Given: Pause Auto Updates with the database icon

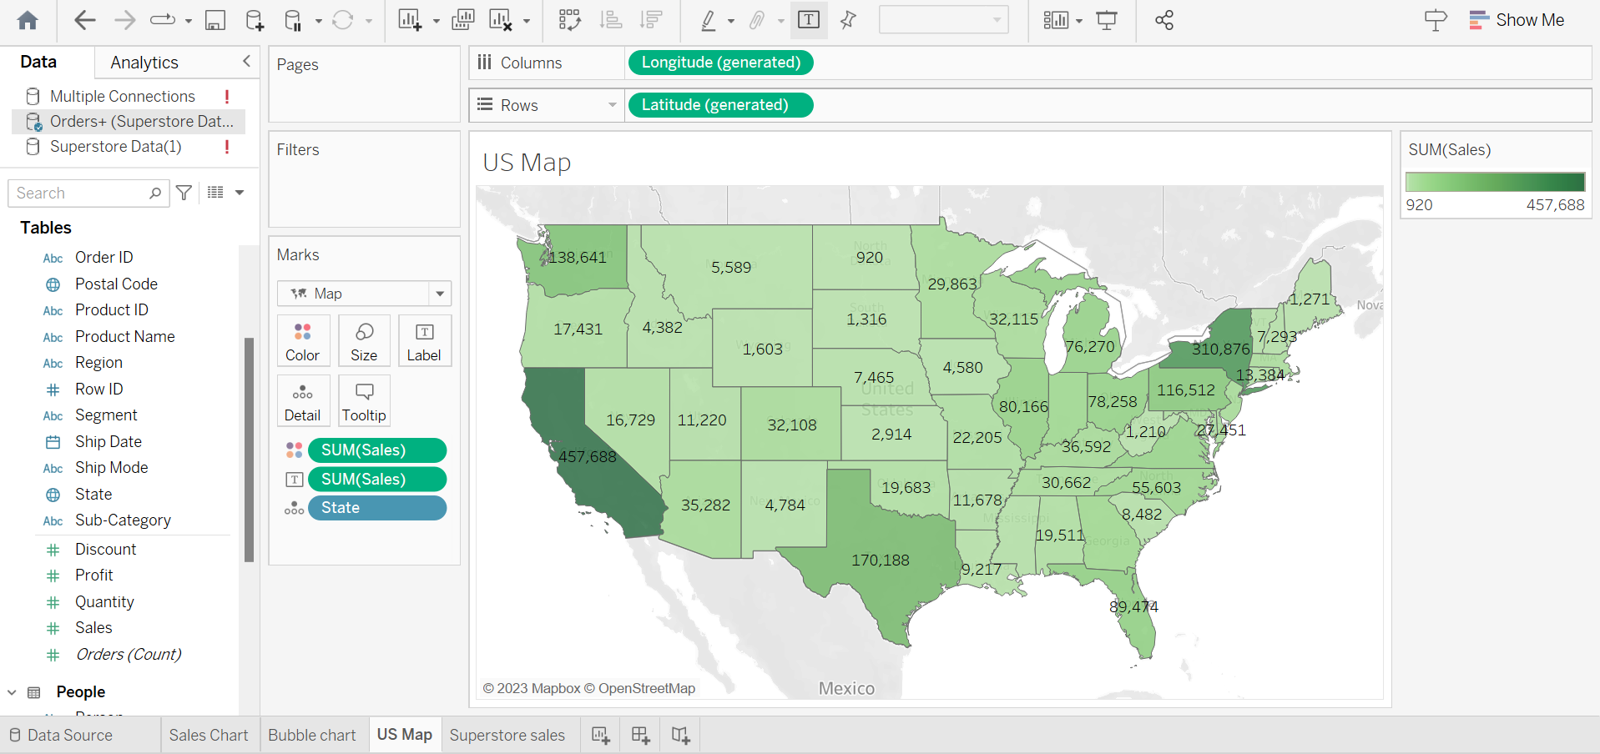Looking at the screenshot, I should [x=293, y=19].
